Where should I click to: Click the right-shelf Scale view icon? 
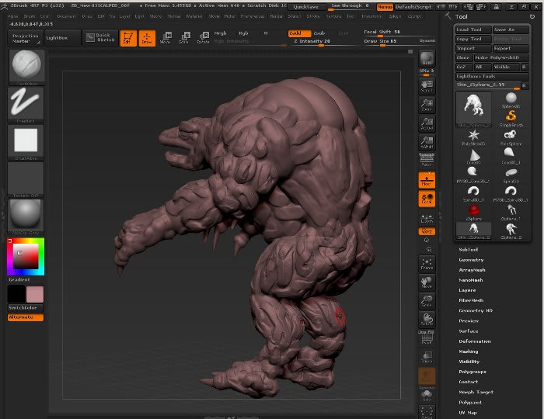point(427,301)
